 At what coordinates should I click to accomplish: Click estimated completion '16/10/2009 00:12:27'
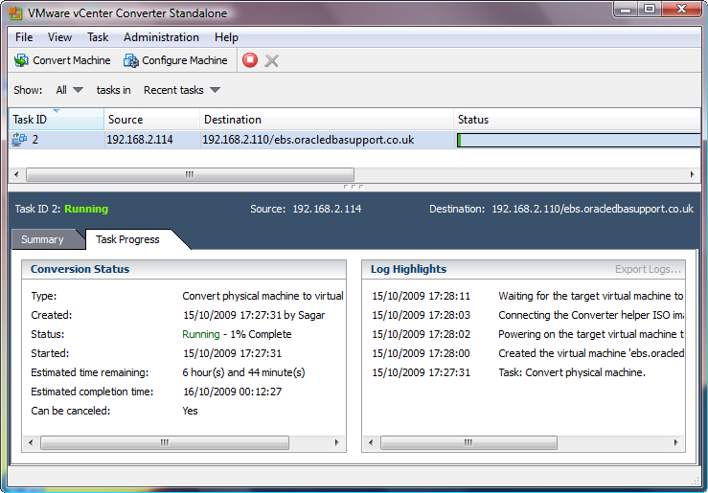pyautogui.click(x=232, y=392)
